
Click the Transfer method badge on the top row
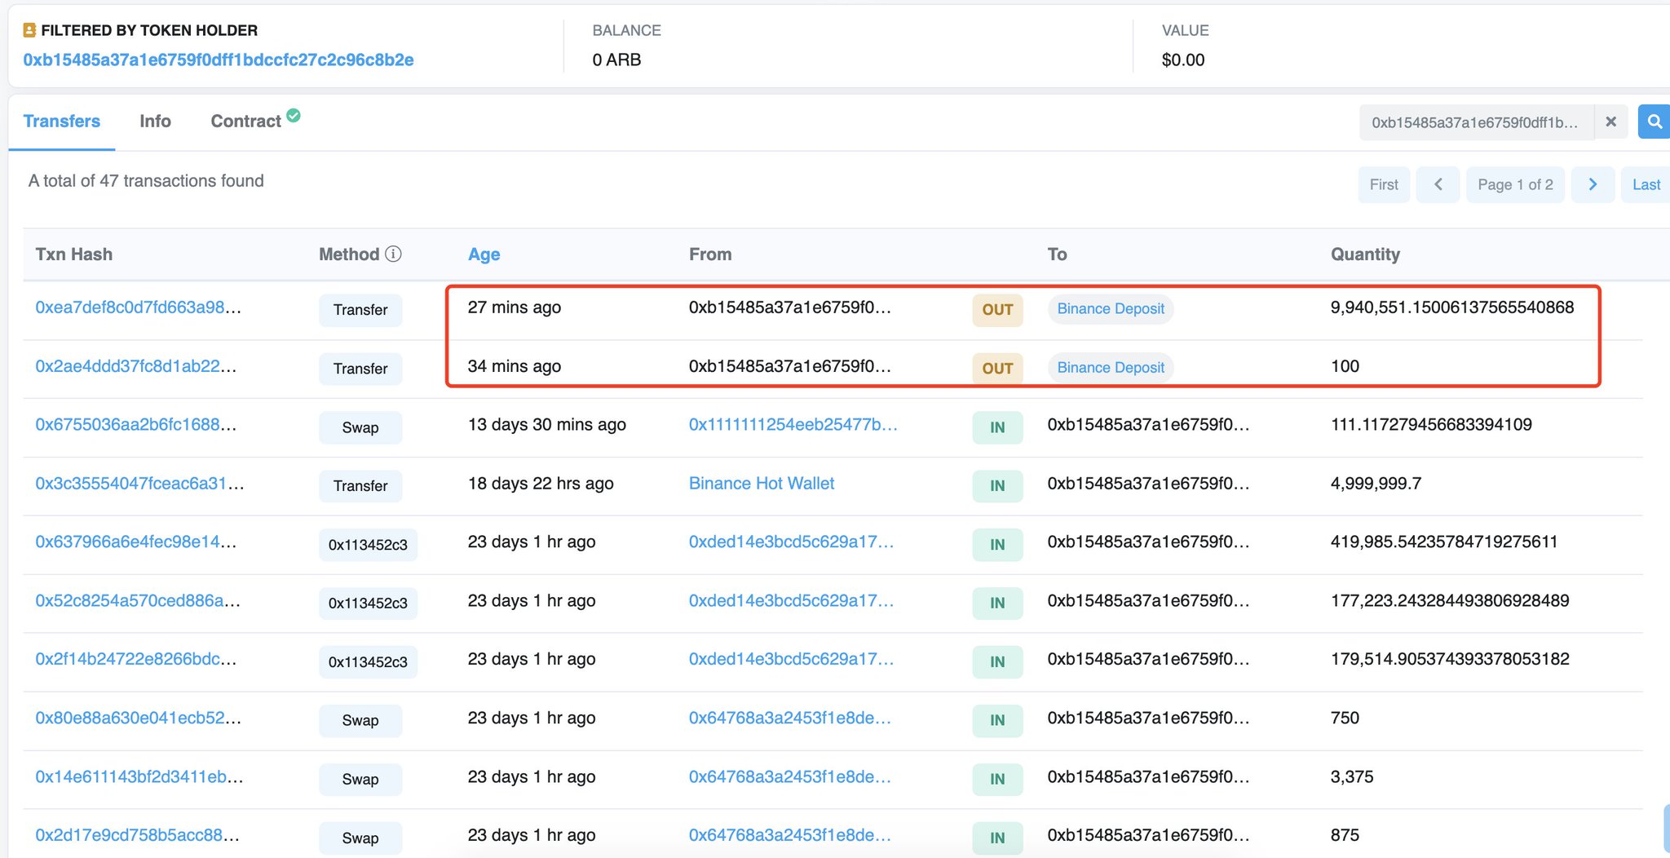click(360, 310)
